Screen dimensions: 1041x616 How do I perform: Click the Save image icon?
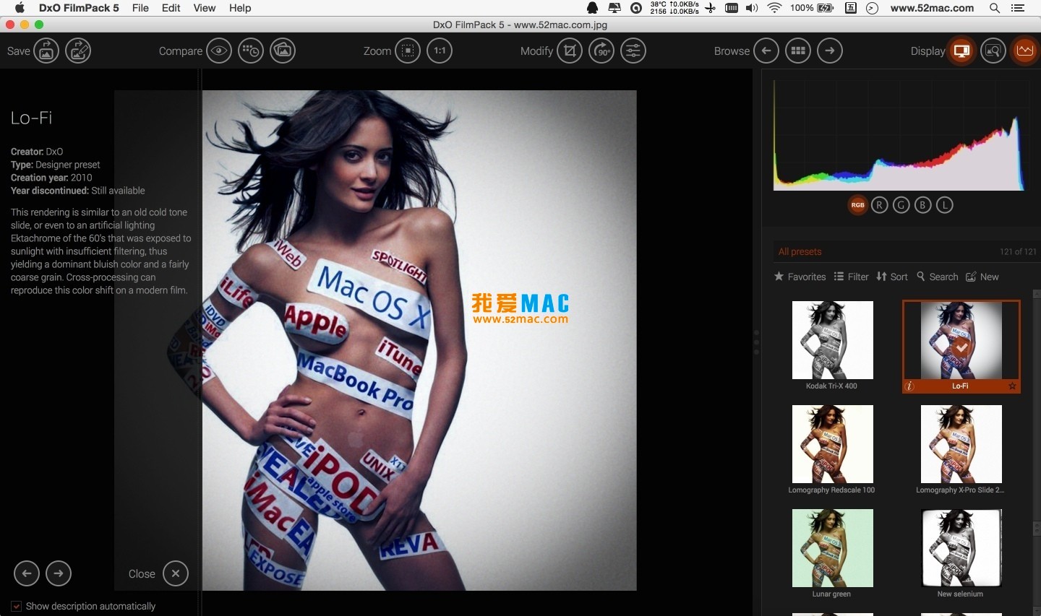click(x=46, y=51)
